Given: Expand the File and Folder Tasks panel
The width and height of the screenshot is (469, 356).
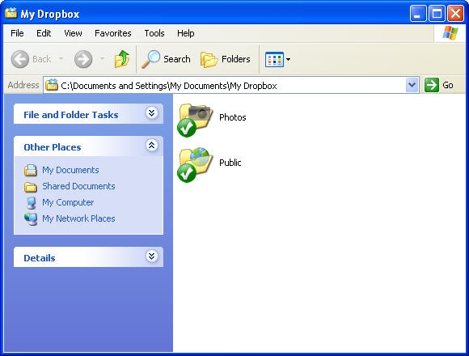Looking at the screenshot, I should [152, 112].
